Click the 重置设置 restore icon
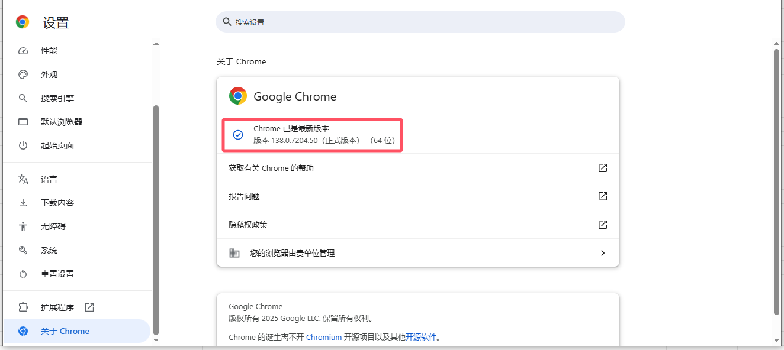Image resolution: width=784 pixels, height=350 pixels. pos(23,274)
